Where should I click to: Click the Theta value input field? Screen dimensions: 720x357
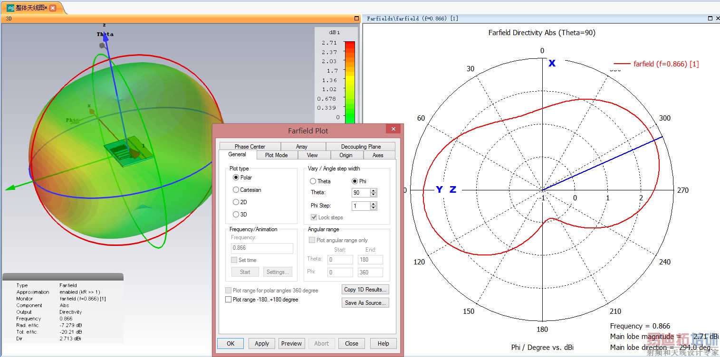click(x=360, y=193)
